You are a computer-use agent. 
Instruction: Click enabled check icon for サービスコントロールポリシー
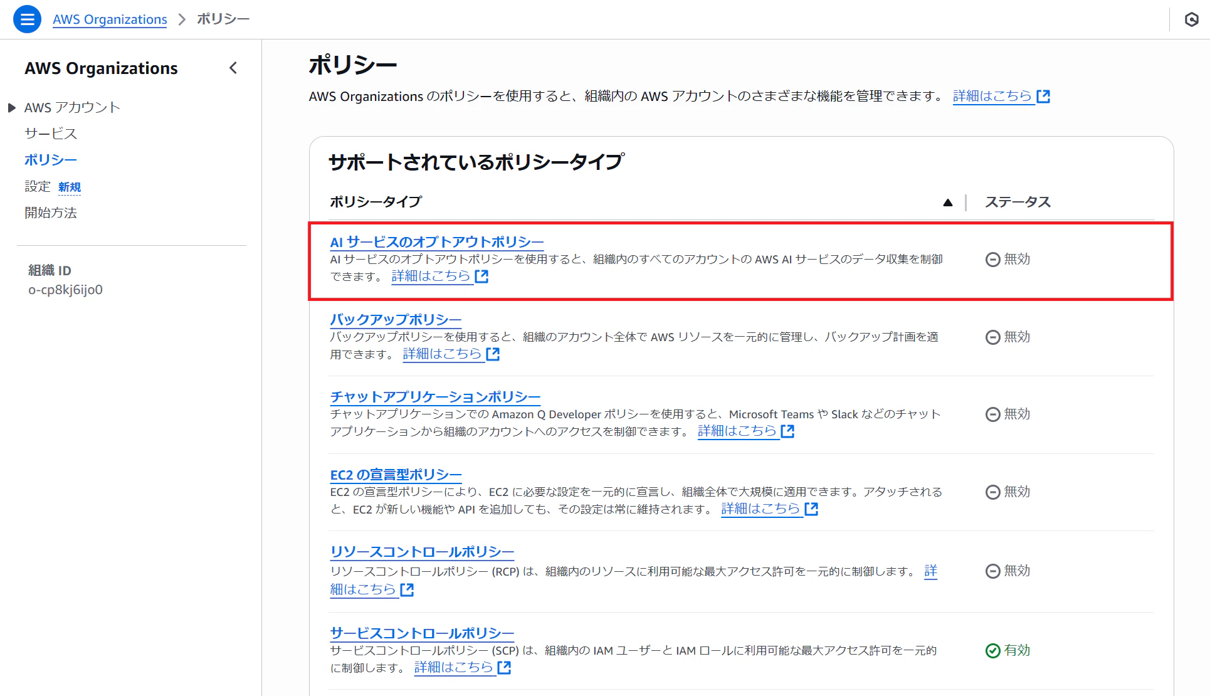(992, 651)
